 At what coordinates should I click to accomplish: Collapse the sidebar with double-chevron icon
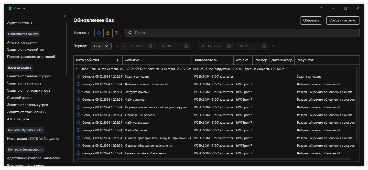click(x=65, y=16)
